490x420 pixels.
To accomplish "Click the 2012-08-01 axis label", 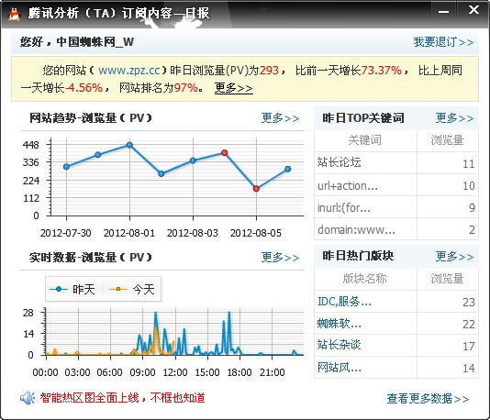I will 129,233.
